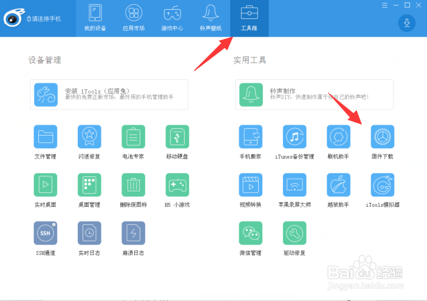Maximize the iTools window
Viewport: 427px width, 301px height.
coord(407,5)
